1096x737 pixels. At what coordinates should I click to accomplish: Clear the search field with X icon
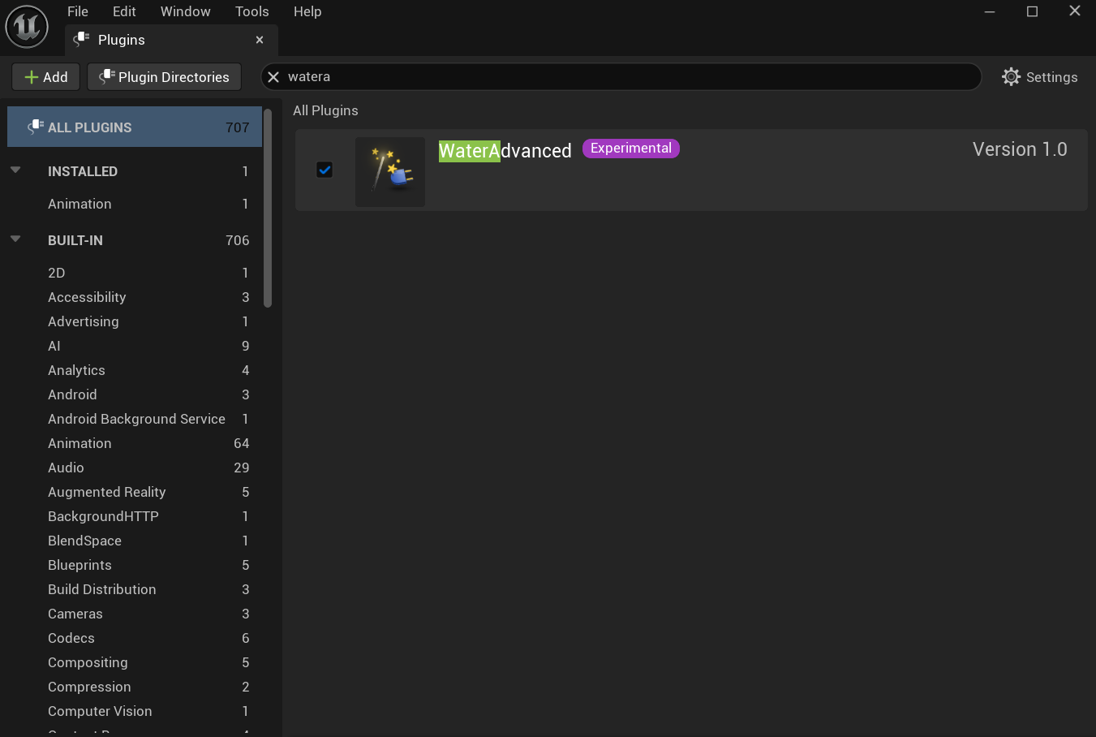coord(273,77)
